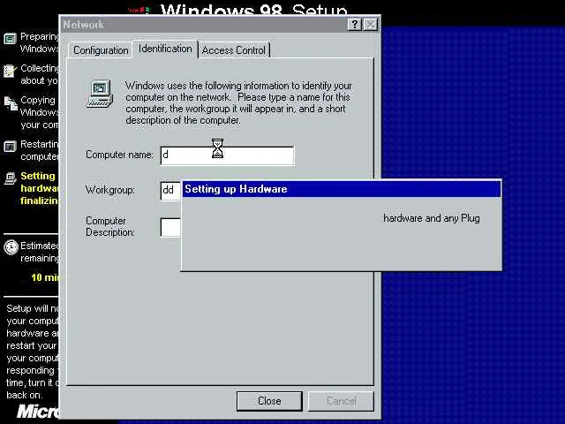Click the Collecting information step icon
The height and width of the screenshot is (424, 565).
point(10,71)
